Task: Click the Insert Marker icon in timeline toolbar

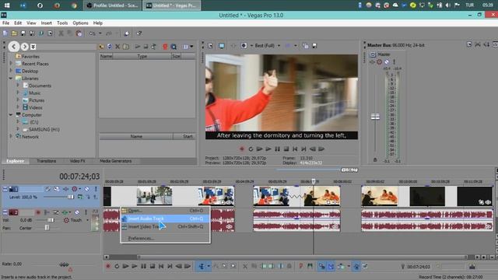Action: [300, 266]
